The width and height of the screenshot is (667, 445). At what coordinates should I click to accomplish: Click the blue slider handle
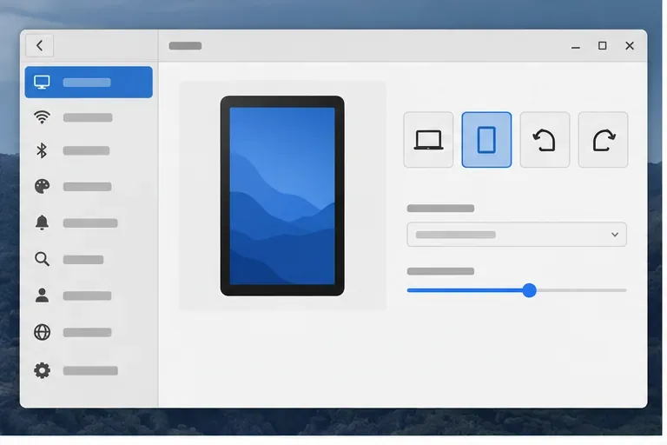[529, 290]
